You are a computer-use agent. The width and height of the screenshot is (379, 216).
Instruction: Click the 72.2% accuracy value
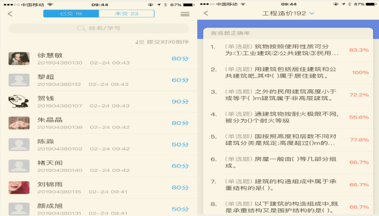point(359,95)
